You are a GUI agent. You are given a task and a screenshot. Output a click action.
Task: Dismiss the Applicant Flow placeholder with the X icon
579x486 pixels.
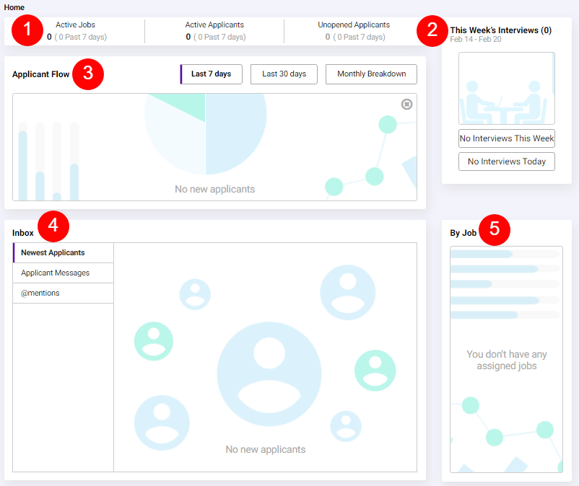[x=406, y=105]
